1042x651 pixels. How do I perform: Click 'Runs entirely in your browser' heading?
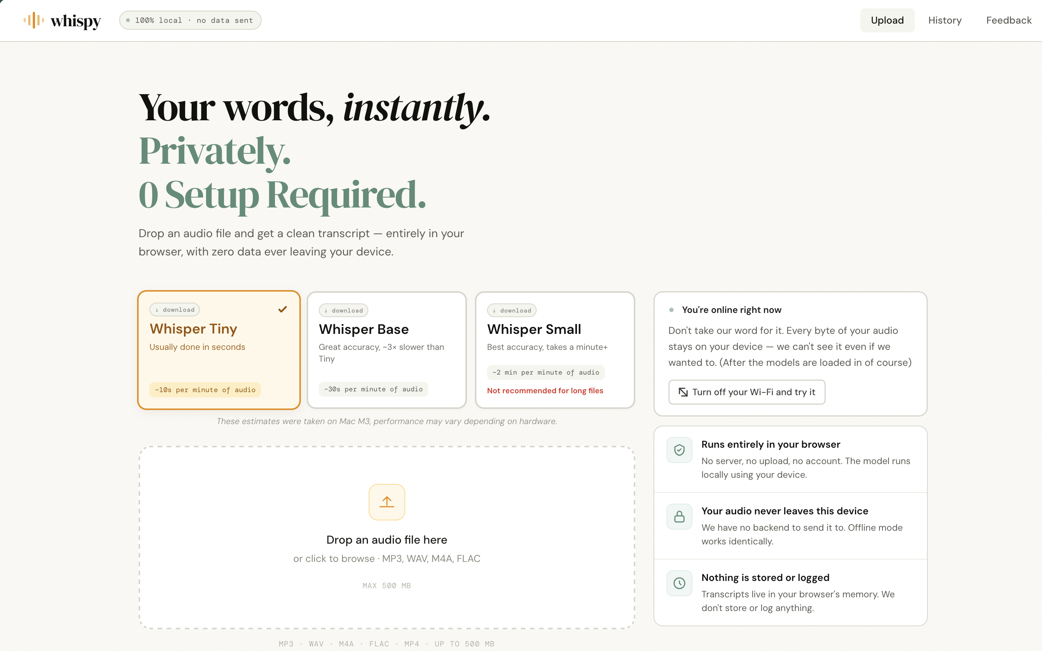pyautogui.click(x=771, y=444)
